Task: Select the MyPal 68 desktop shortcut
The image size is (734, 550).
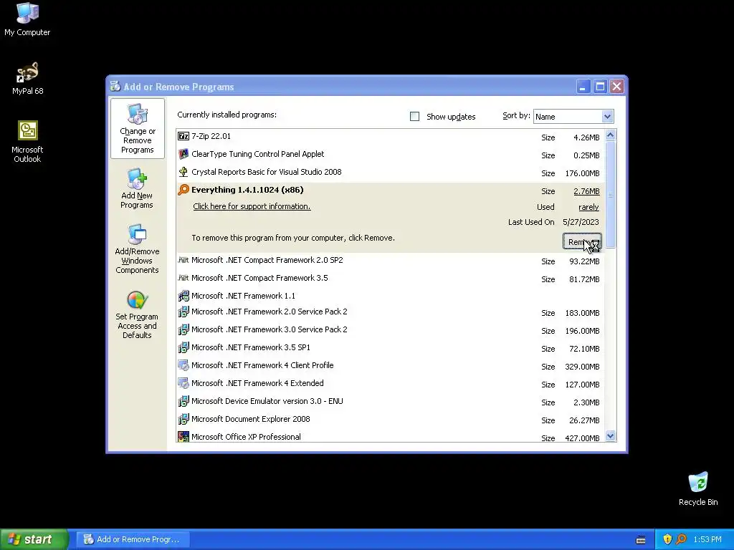Action: [x=27, y=78]
